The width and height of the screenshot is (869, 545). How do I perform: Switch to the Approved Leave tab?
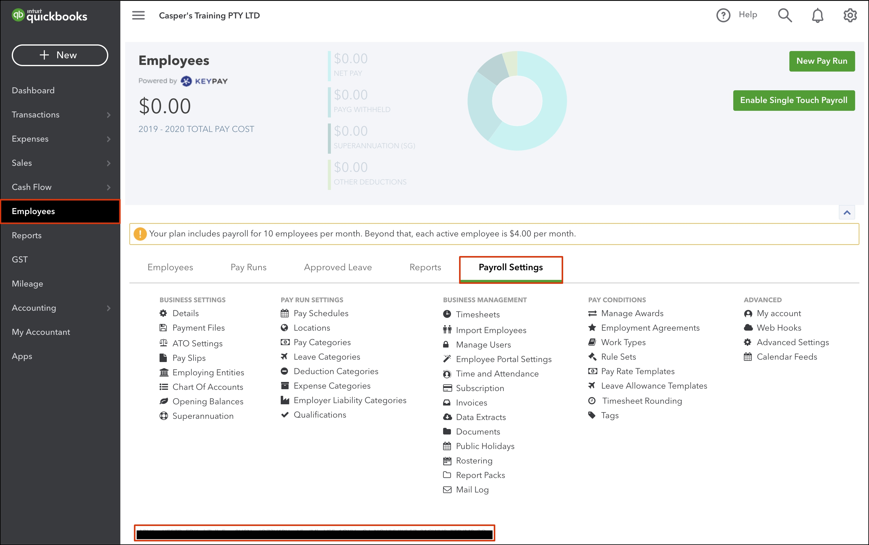[x=338, y=268]
